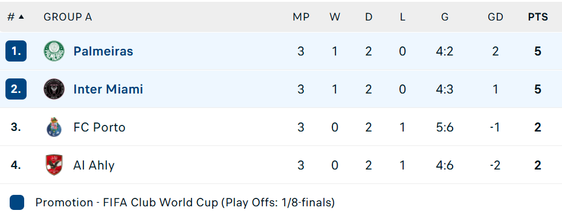The width and height of the screenshot is (562, 222).
Task: Click the Inter Miami club crest
Action: (54, 89)
